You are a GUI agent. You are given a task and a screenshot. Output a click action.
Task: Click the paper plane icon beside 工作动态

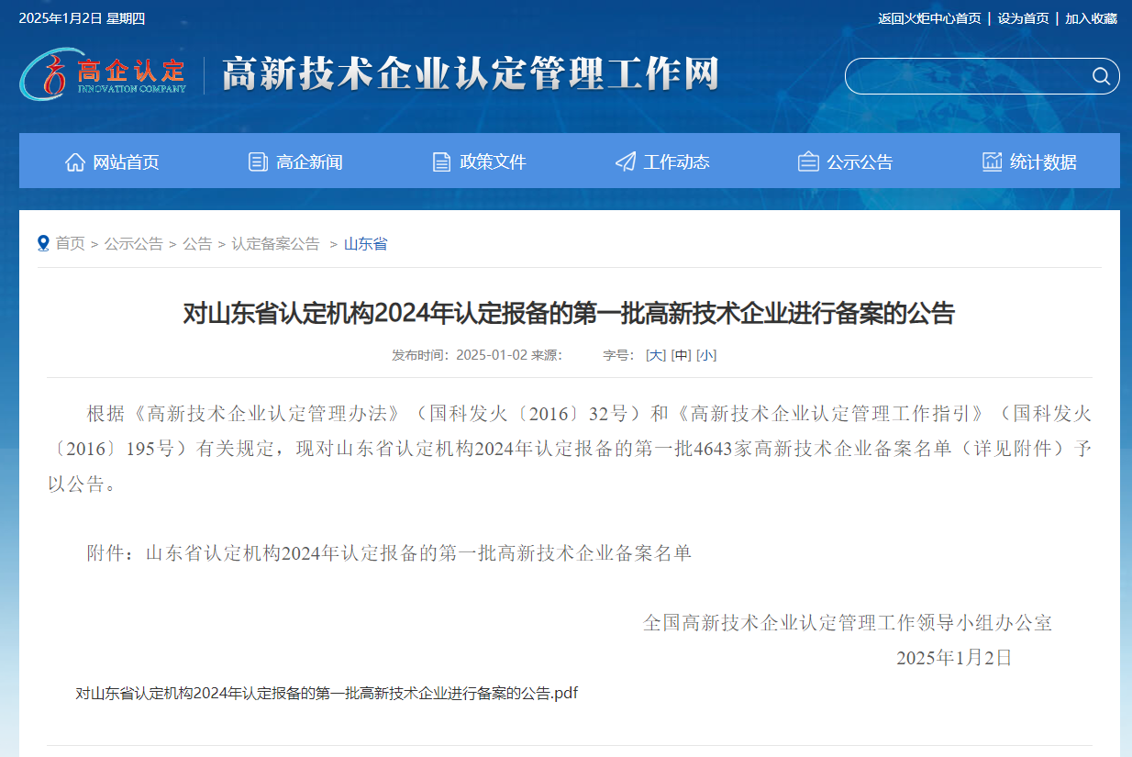pos(626,162)
